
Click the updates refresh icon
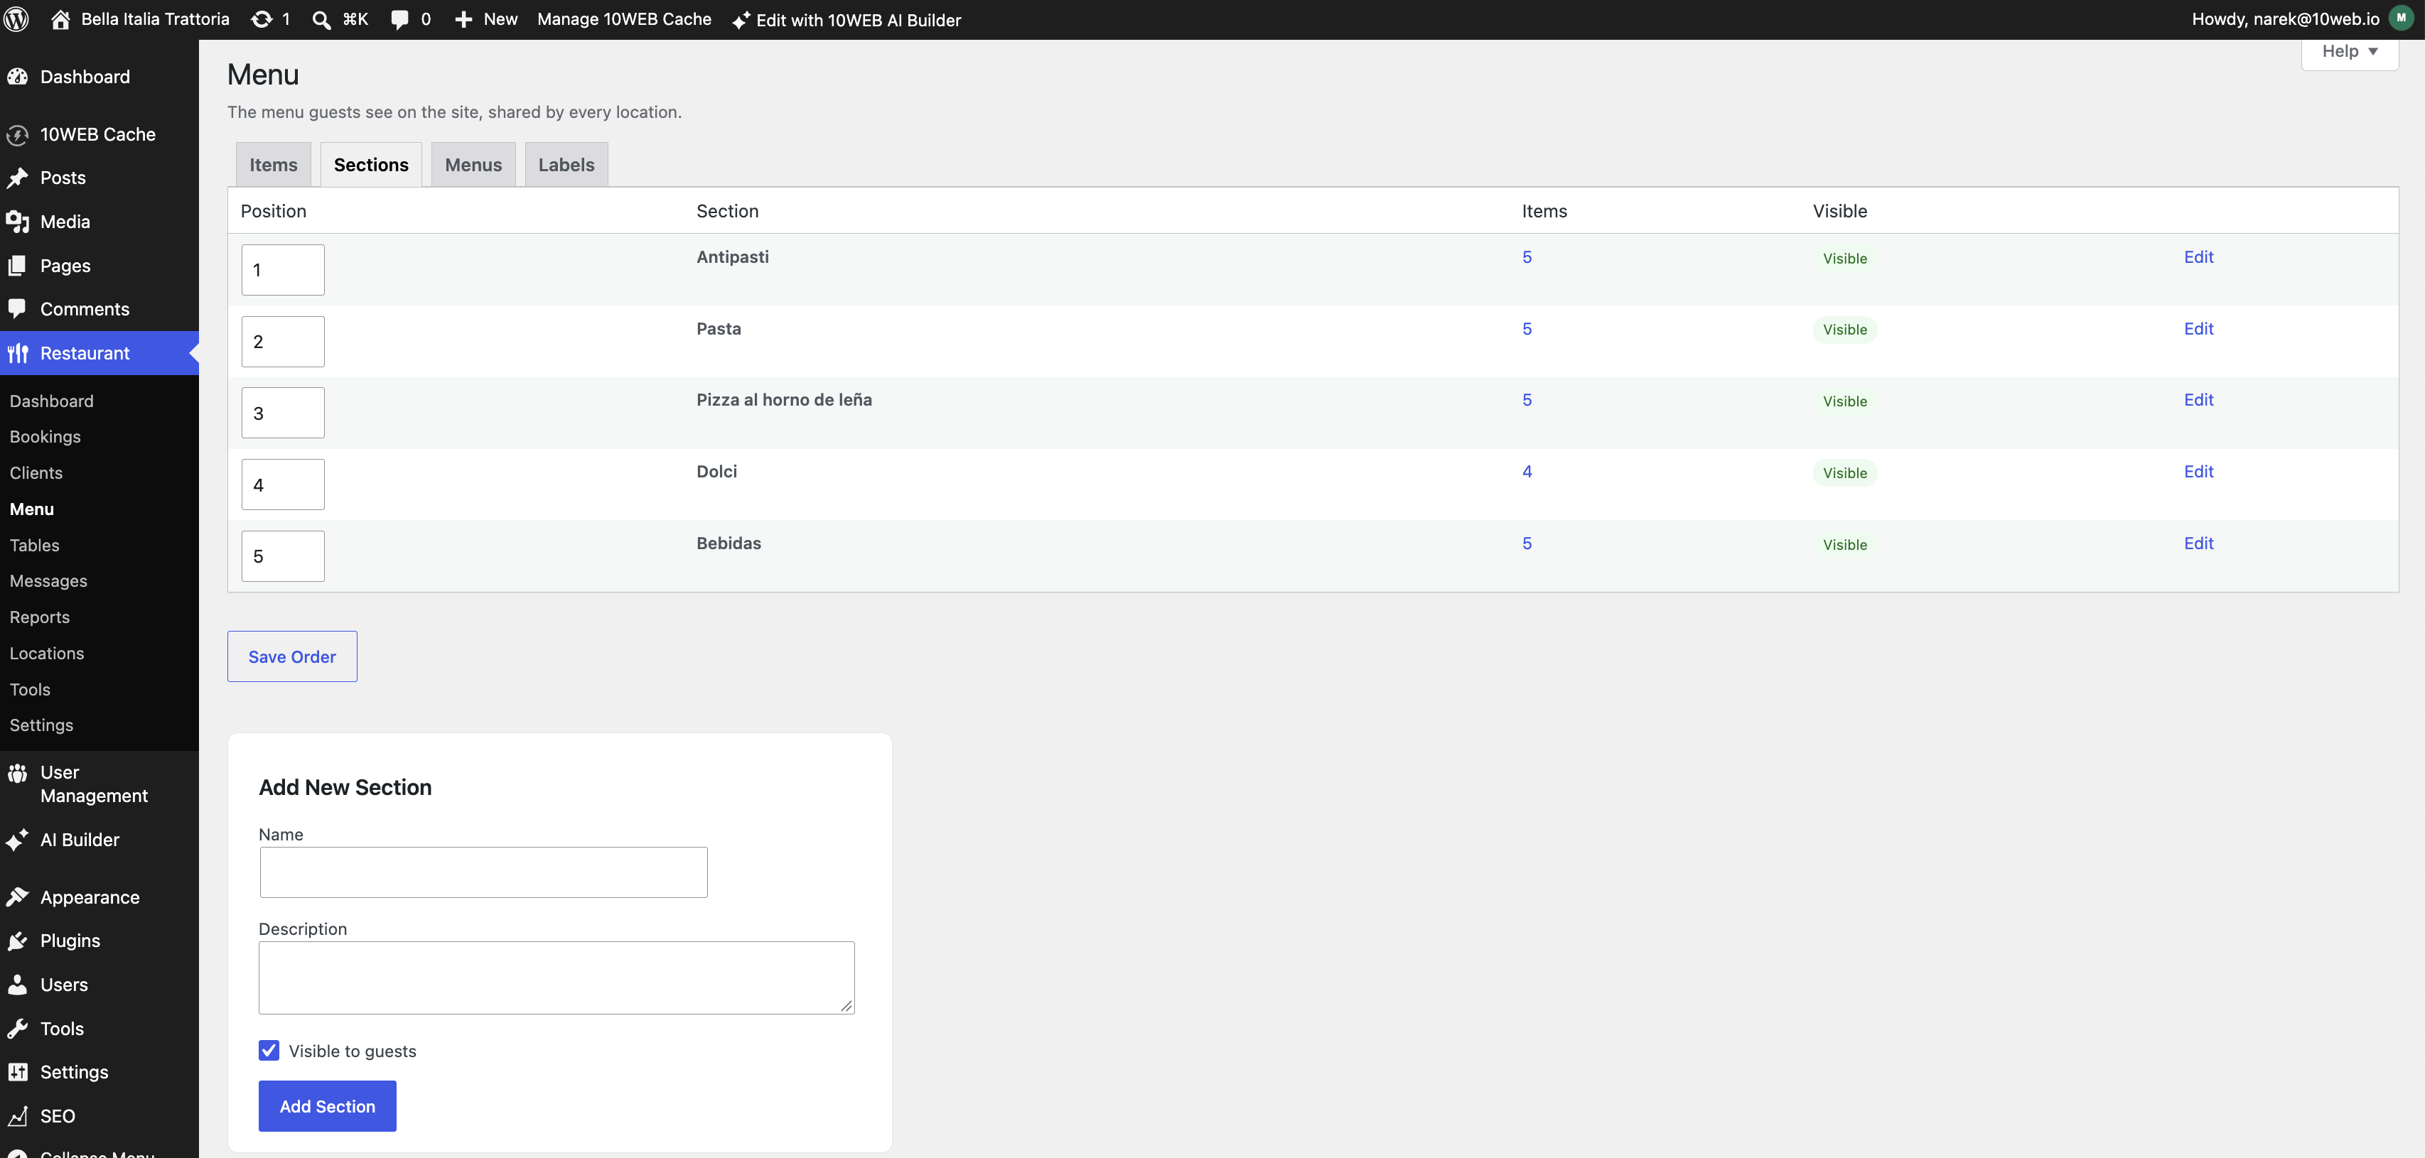pyautogui.click(x=262, y=18)
